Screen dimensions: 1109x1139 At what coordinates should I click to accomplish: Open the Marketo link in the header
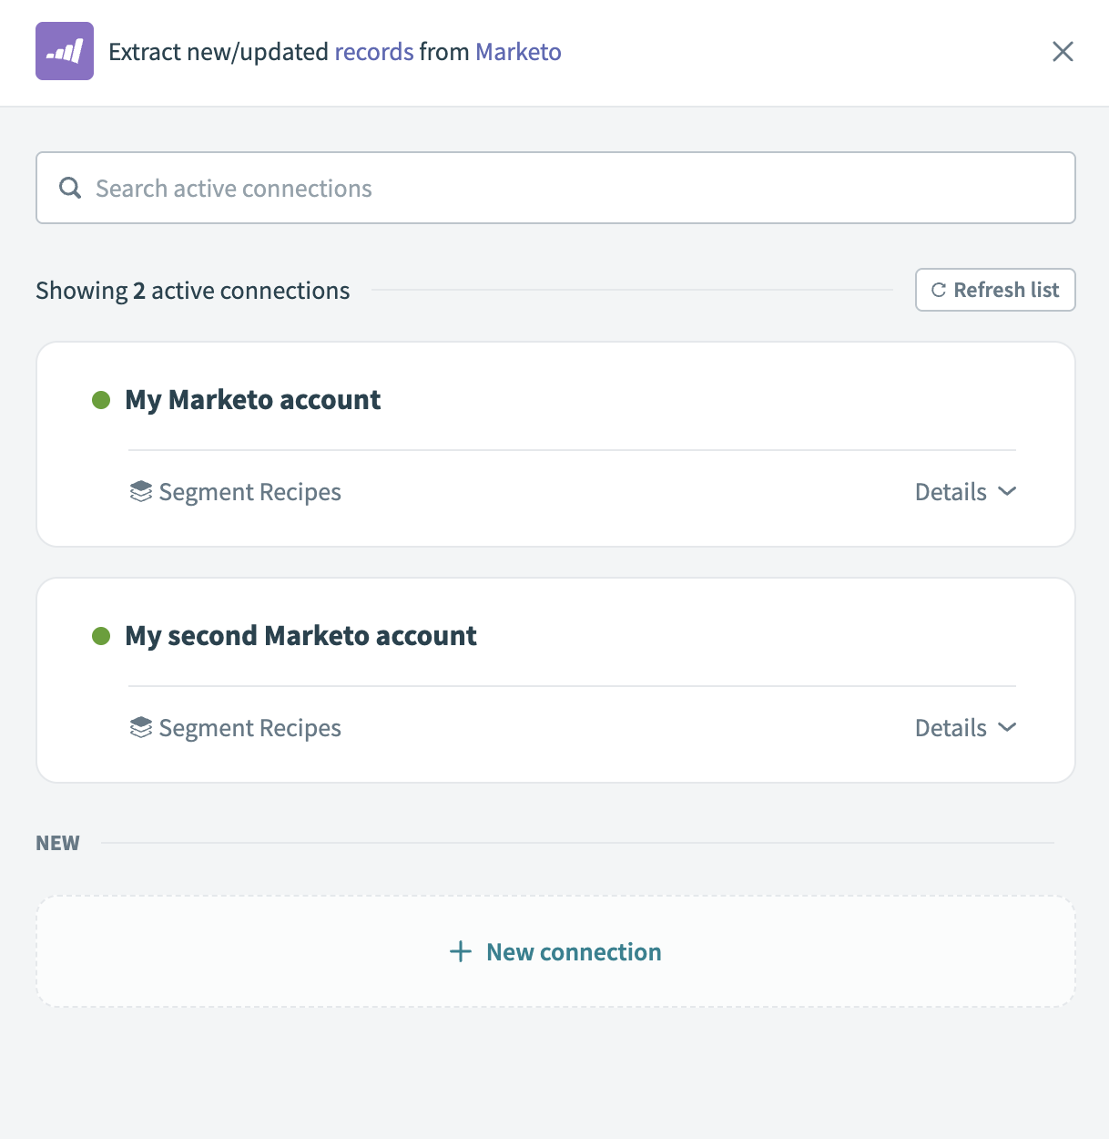coord(517,51)
